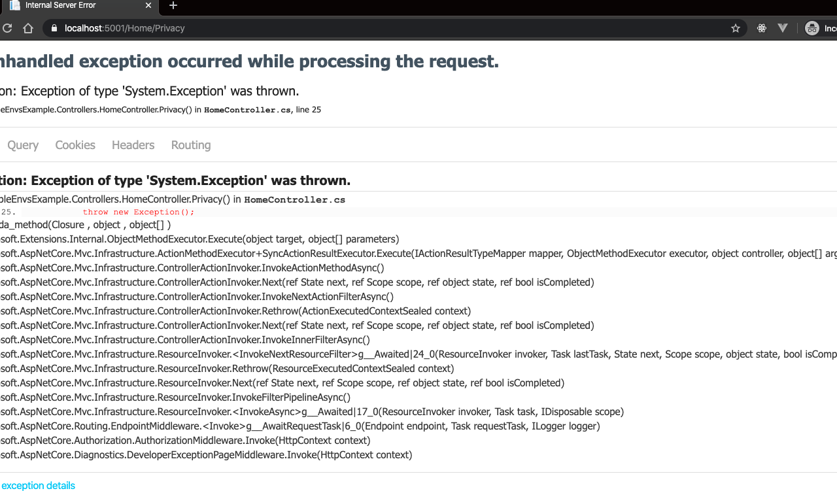Click the localhost:5001/Home/Privacy address bar
The image size is (837, 491).
point(392,28)
